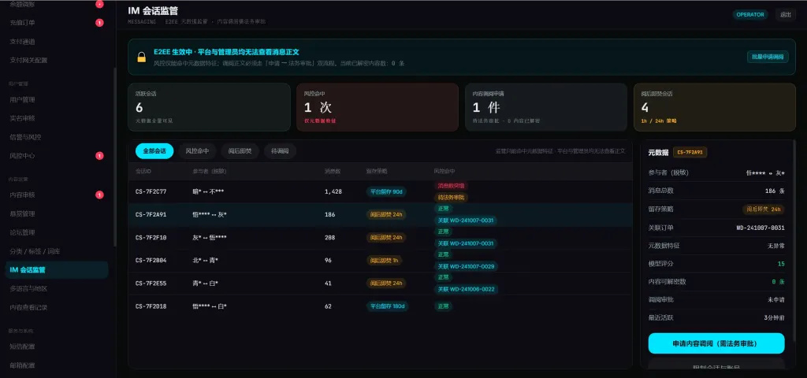Click 最近活跃 value 3分钟前

tap(774, 318)
